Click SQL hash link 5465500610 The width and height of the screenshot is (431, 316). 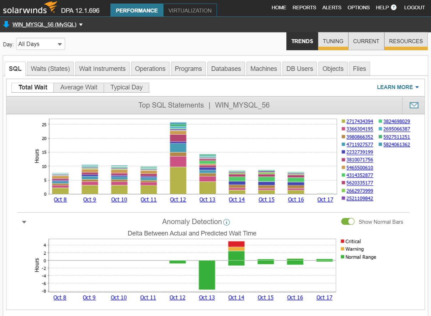(x=360, y=168)
